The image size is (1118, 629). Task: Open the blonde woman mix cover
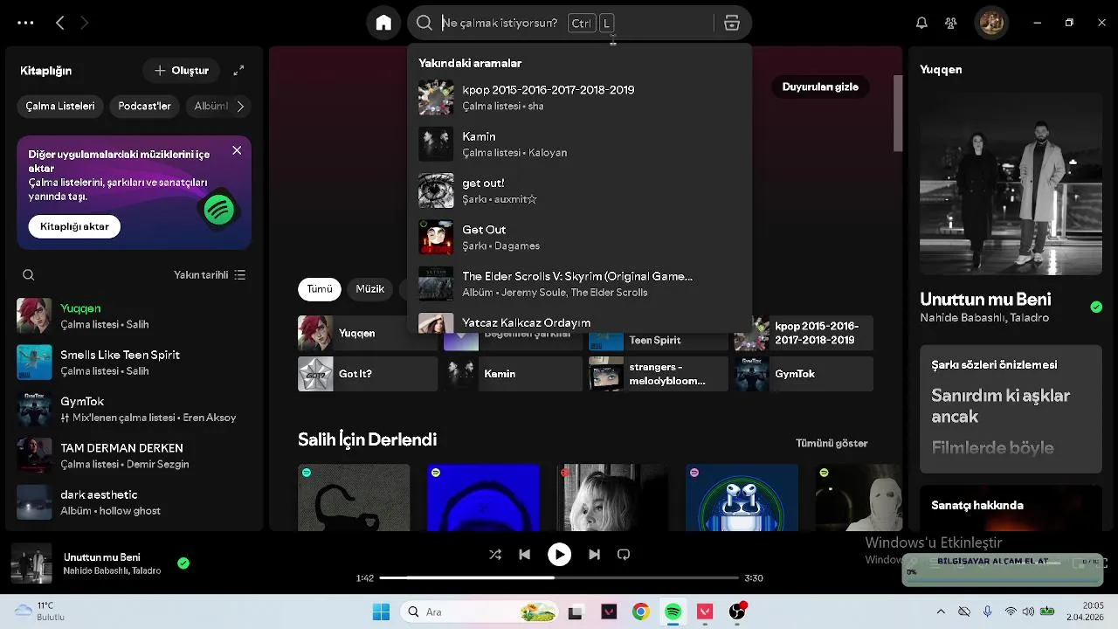point(612,497)
